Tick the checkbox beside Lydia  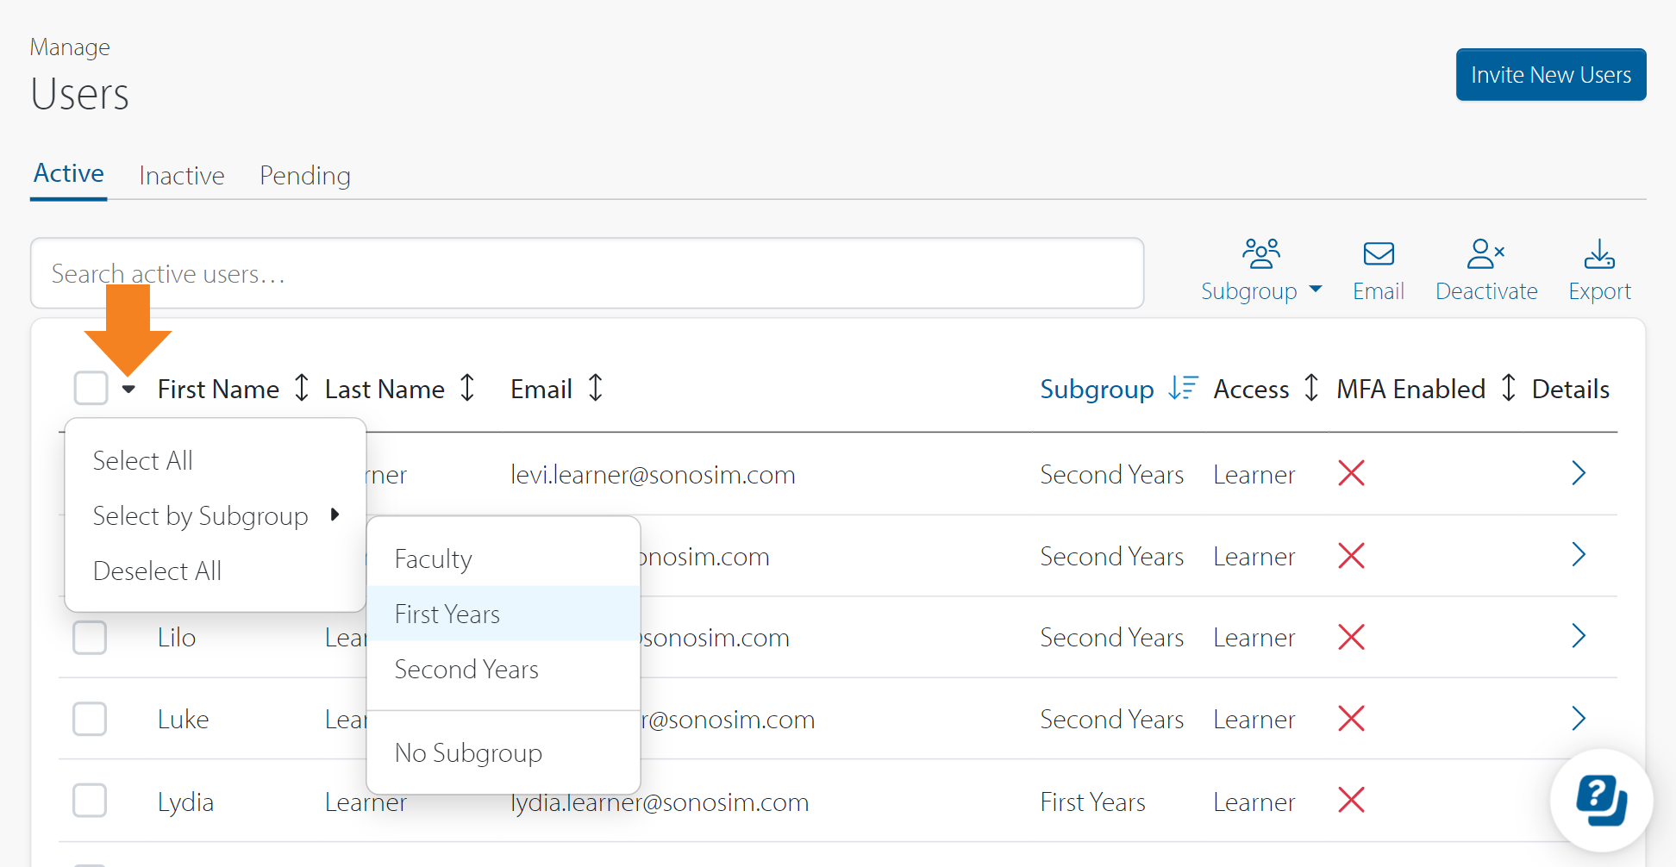tap(90, 801)
